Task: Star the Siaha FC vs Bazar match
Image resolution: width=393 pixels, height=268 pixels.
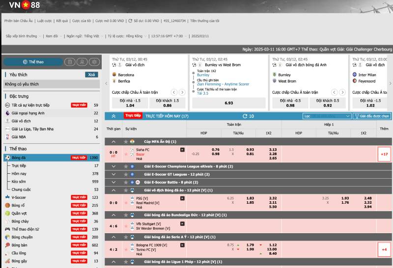Action: [125, 154]
